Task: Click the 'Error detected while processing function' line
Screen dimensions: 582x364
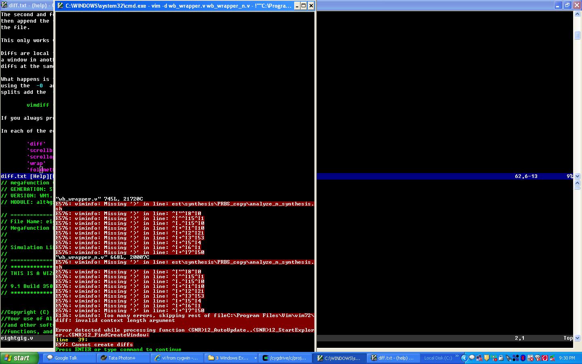Action: tap(185, 330)
